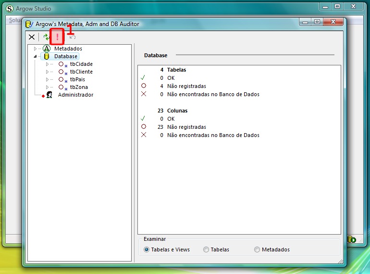Select the Metadados radio button
This screenshot has width=370, height=274.
click(x=257, y=249)
